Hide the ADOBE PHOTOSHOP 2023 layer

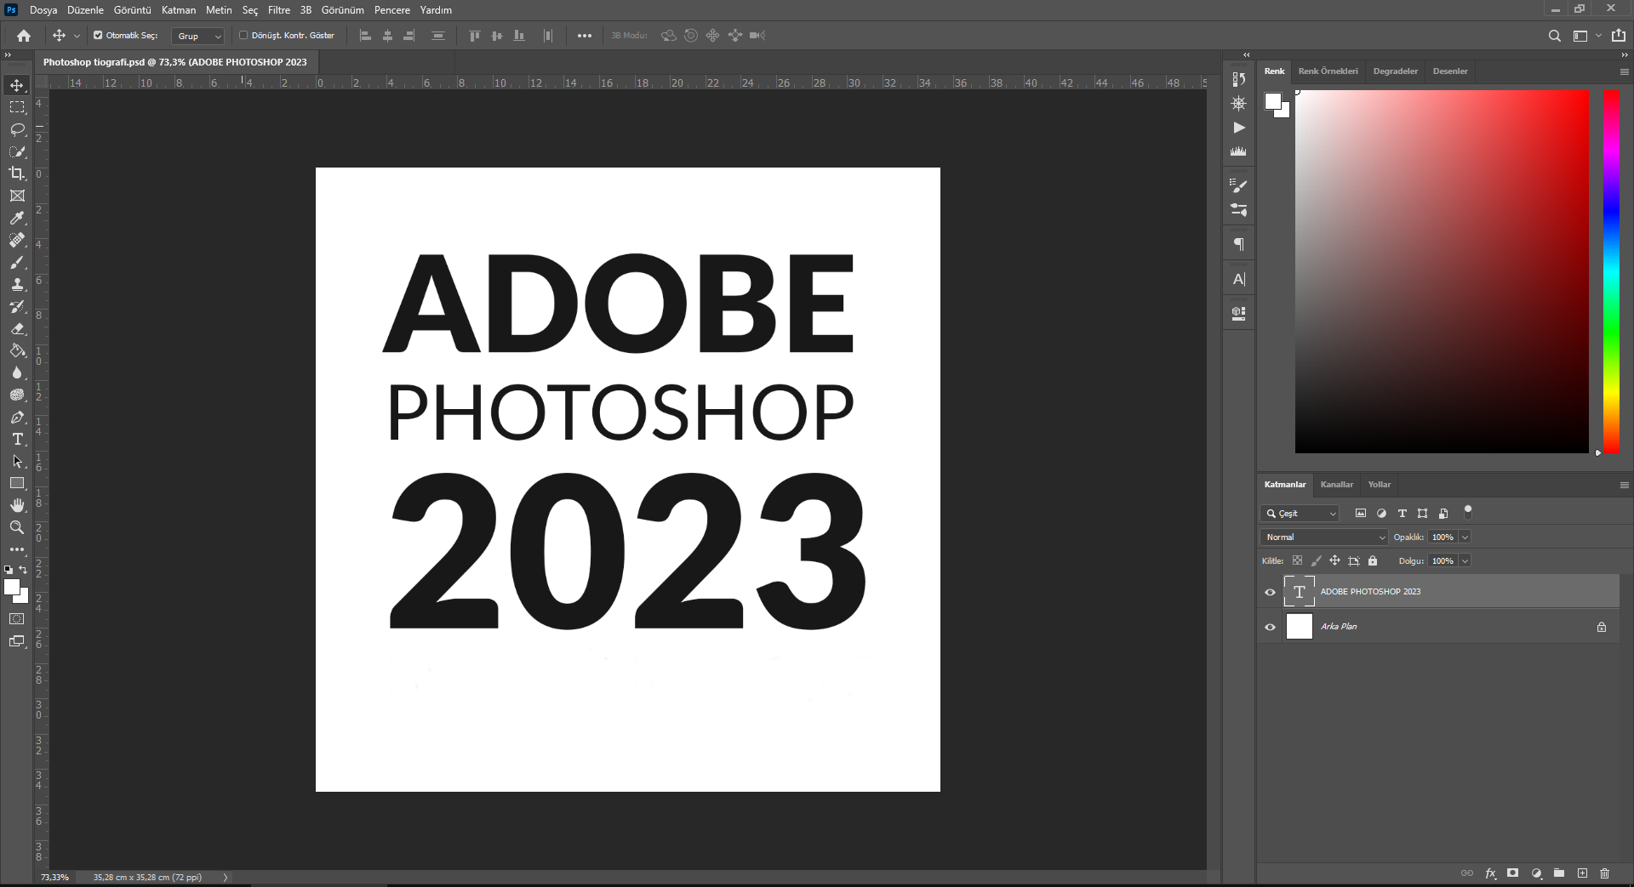(x=1270, y=592)
